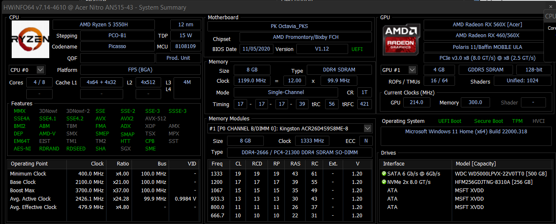Click the 666.7 frequency row in timings table

[291, 216]
